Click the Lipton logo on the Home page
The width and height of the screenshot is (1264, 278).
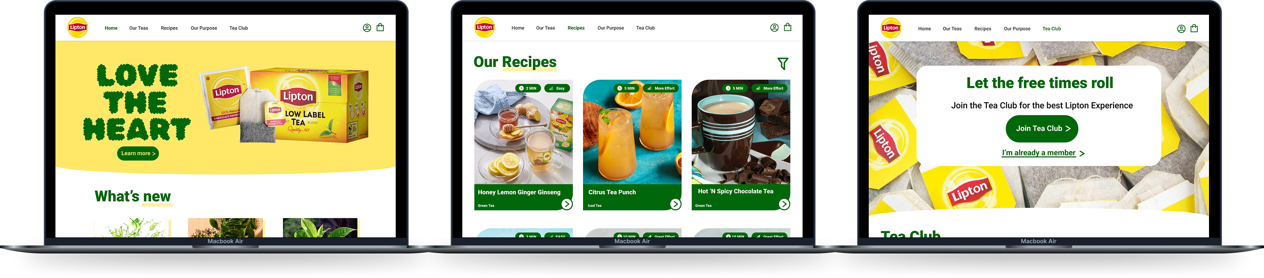(x=77, y=27)
